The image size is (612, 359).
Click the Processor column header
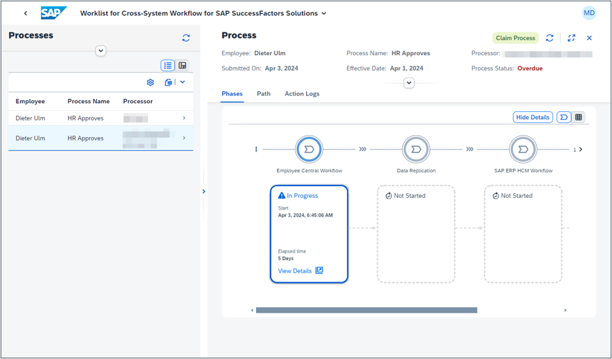[138, 102]
